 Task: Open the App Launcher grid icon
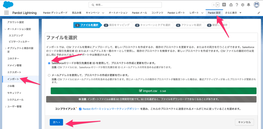click(6, 13)
